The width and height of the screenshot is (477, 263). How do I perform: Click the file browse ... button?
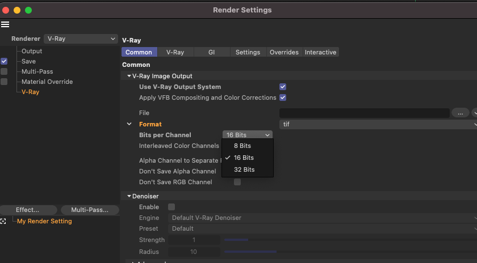pos(461,113)
